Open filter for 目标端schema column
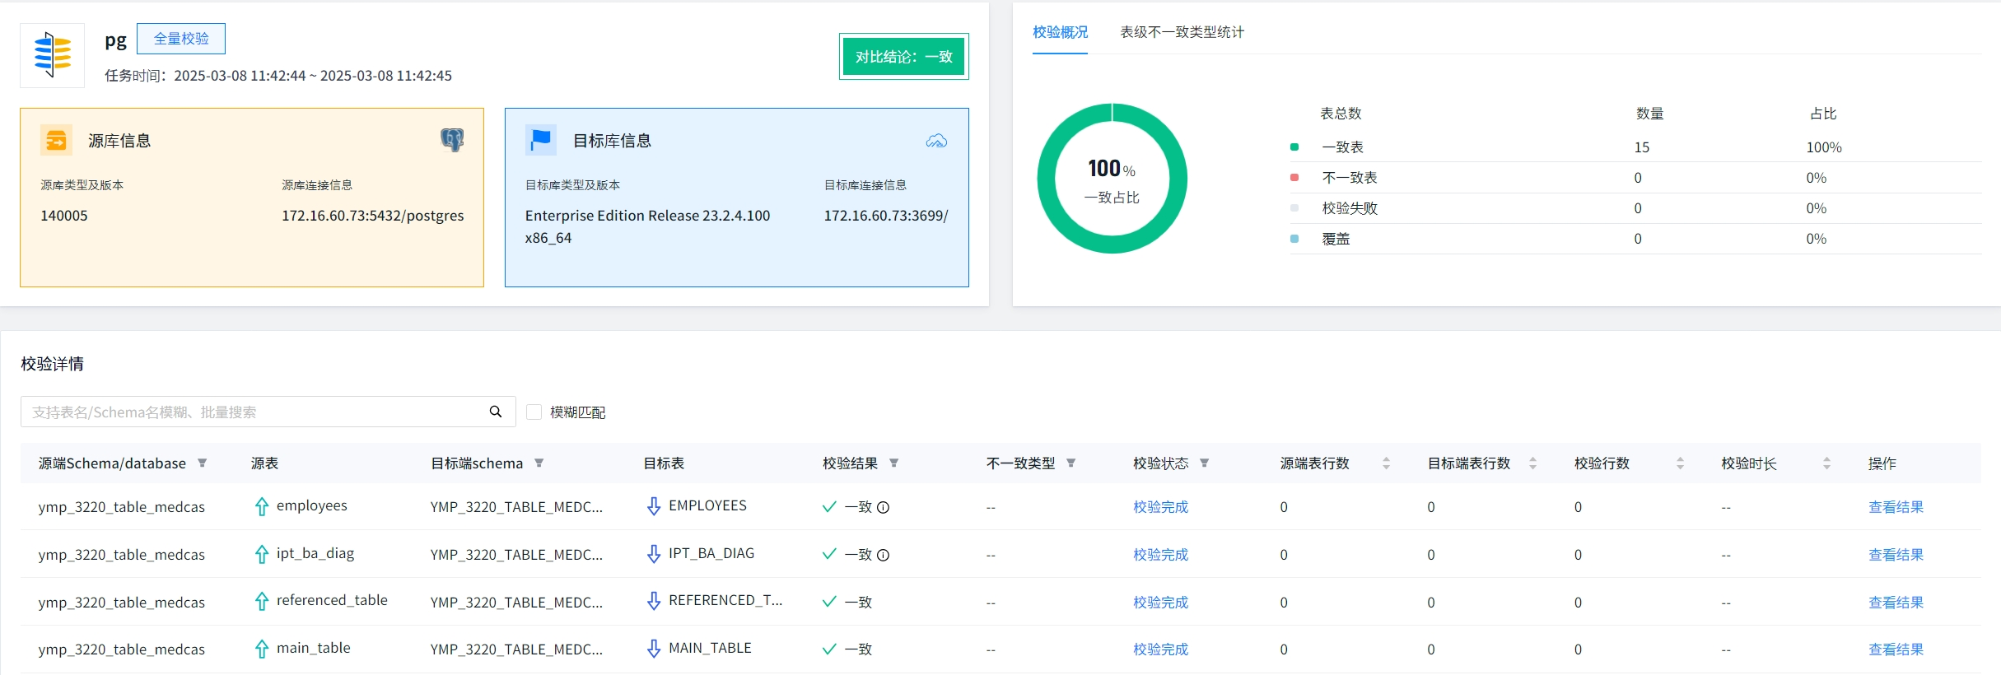The image size is (2001, 675). pos(539,463)
